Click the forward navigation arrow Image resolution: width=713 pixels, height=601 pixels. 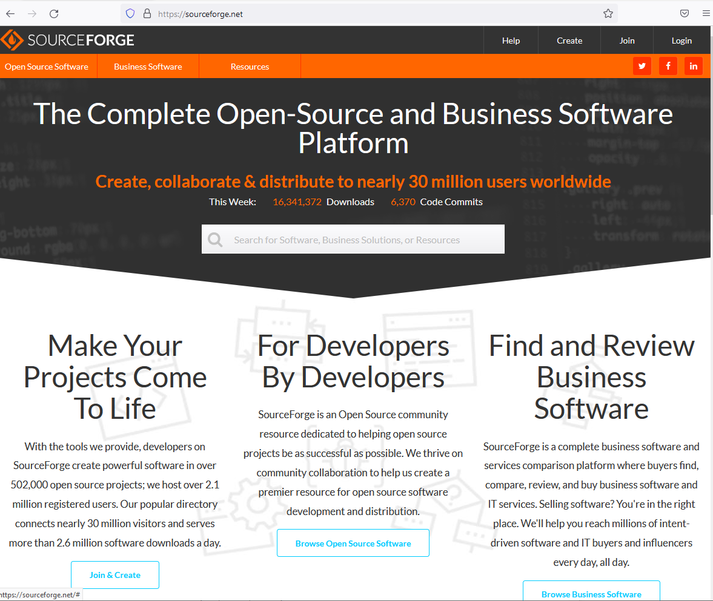(x=32, y=13)
